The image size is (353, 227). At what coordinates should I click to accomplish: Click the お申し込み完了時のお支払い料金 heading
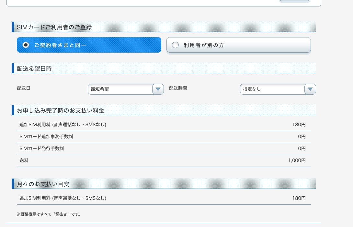(x=61, y=110)
